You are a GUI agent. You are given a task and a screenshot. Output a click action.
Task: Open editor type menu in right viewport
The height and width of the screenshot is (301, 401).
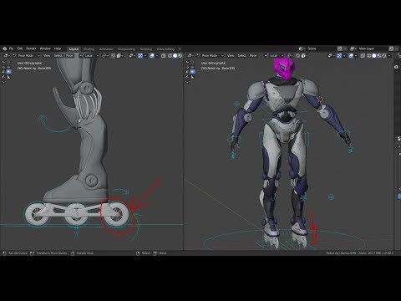tap(190, 56)
